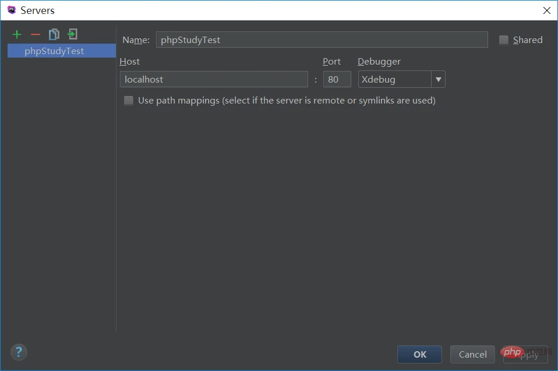Click the Port field showing 80

[337, 79]
